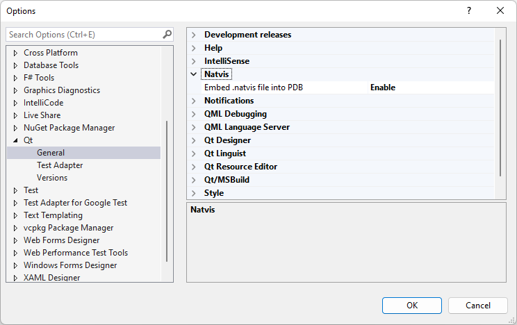Image resolution: width=517 pixels, height=325 pixels.
Task: Expand the IntelliCode node
Action: pos(15,103)
